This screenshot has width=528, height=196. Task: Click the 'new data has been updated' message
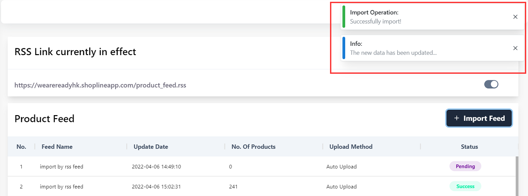pyautogui.click(x=393, y=52)
